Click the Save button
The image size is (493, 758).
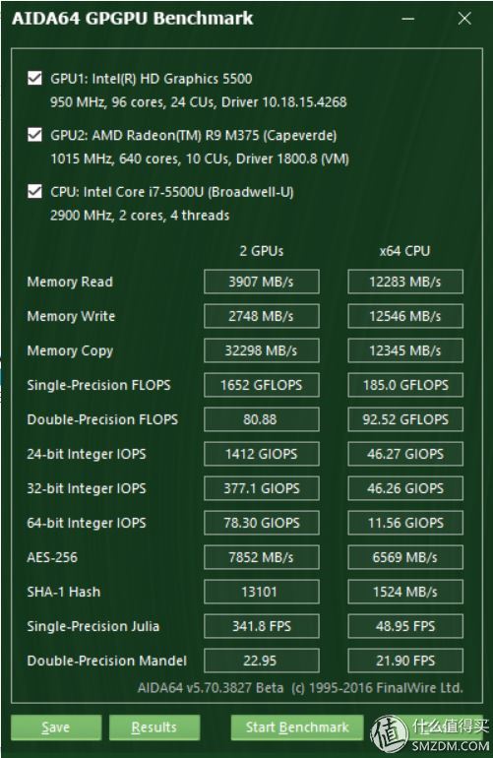point(56,727)
